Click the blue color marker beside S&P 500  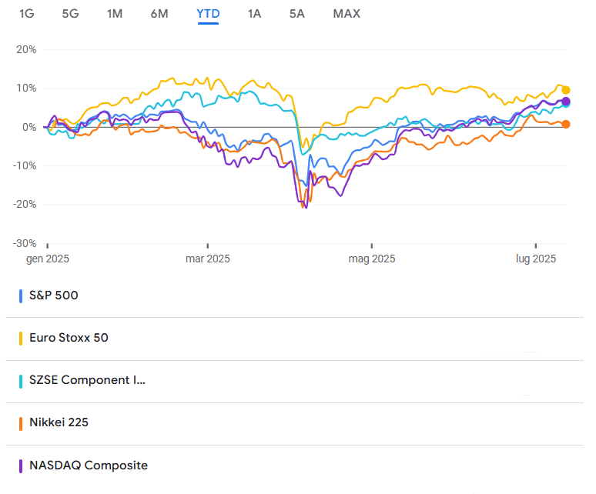click(x=20, y=295)
